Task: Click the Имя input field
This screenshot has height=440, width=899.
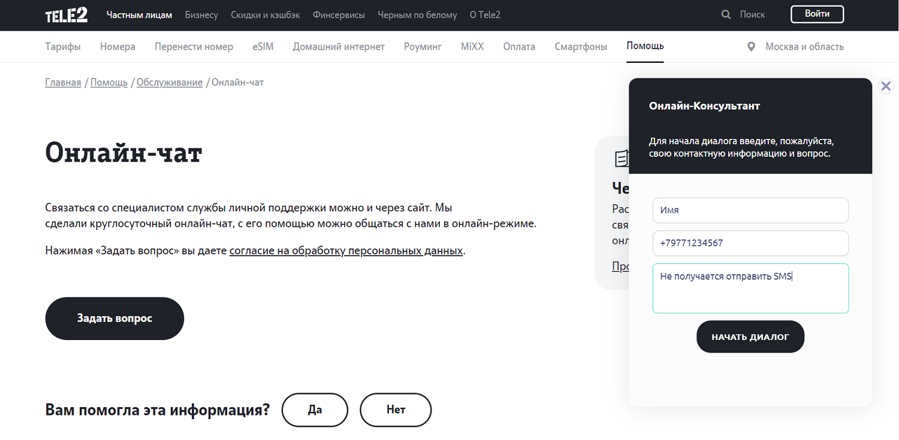Action: point(750,210)
